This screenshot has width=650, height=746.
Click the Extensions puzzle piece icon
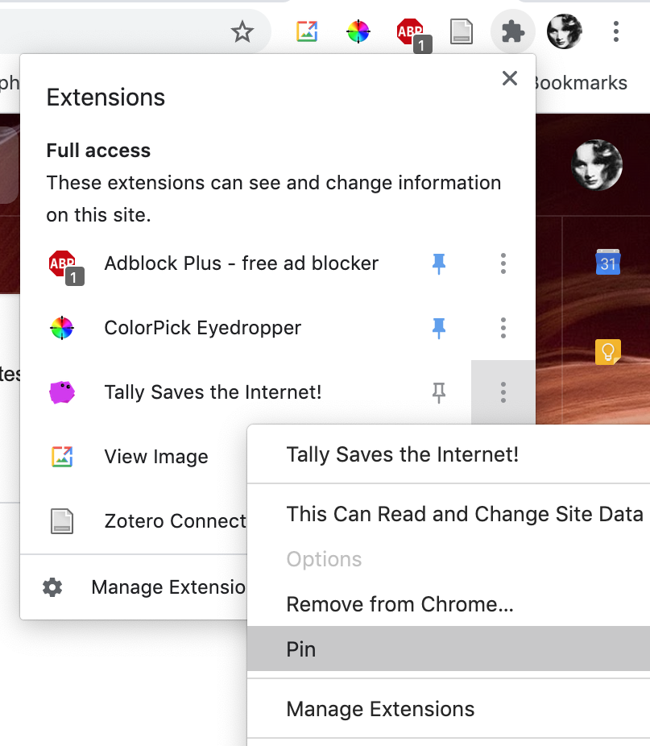click(x=513, y=32)
